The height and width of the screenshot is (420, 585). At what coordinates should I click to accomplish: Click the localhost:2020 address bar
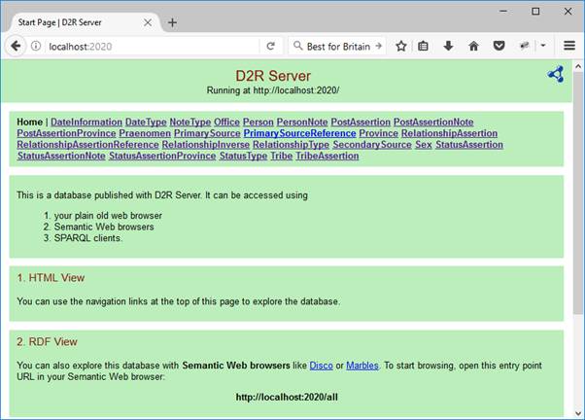146,46
